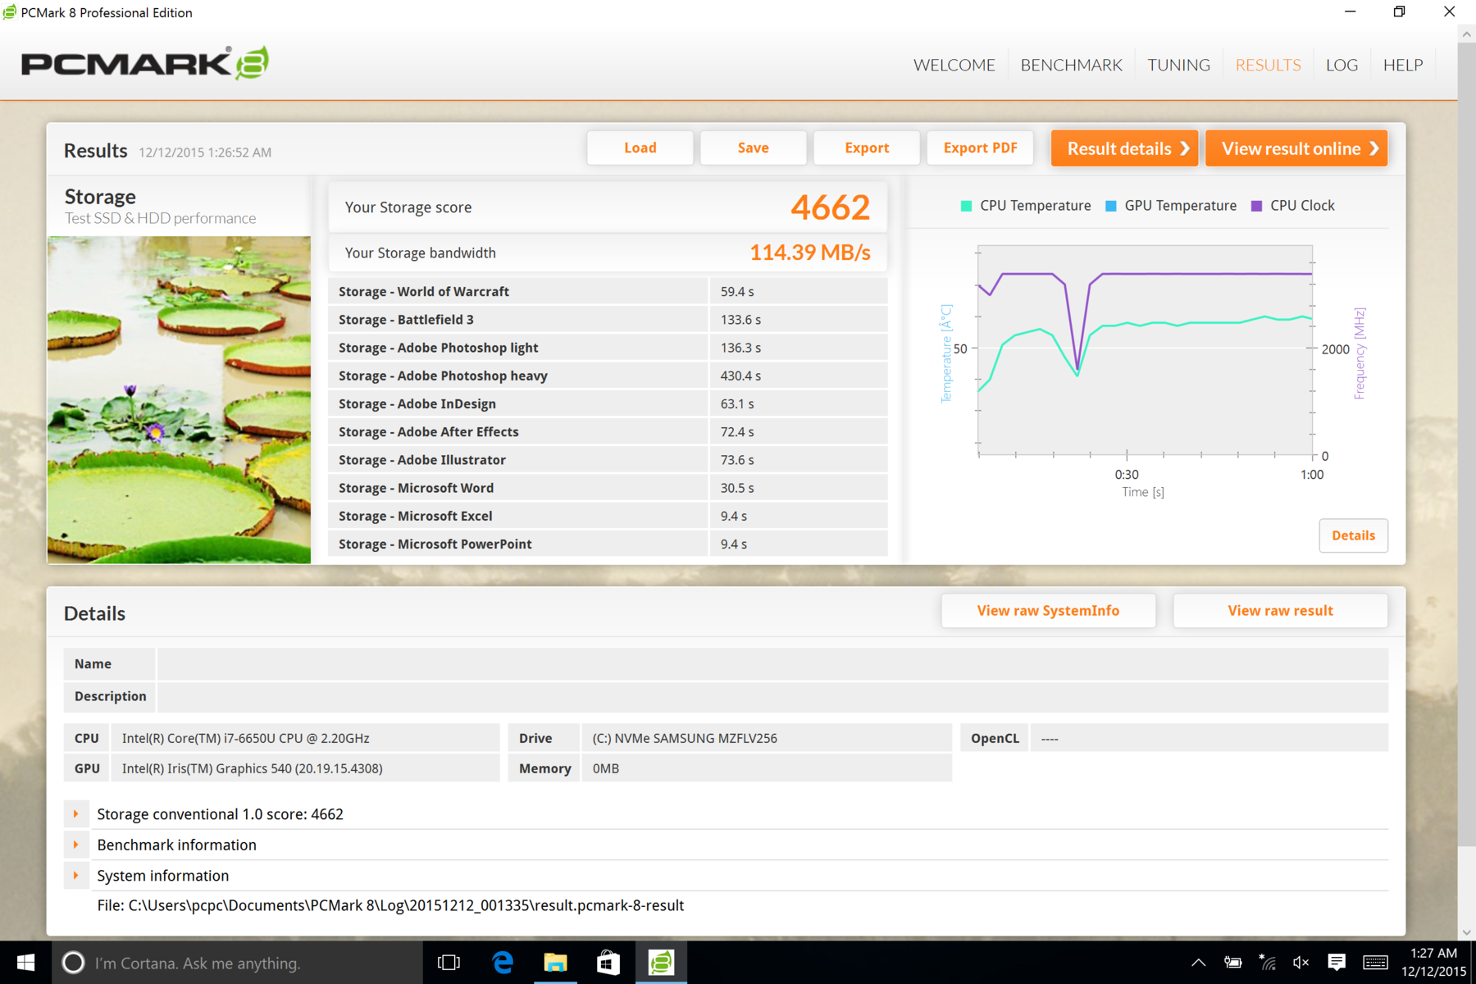Click the taskbar clock and date
1476x984 pixels.
click(x=1433, y=963)
